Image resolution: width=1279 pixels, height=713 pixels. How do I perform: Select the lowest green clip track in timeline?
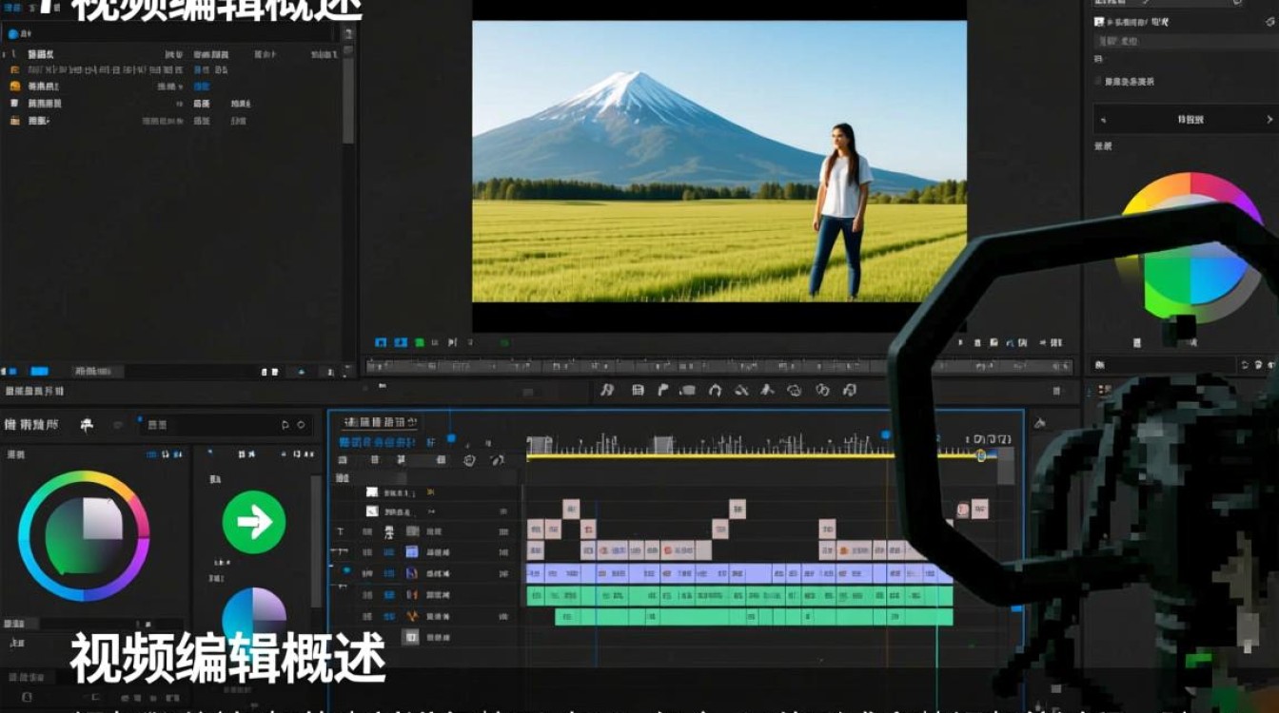(754, 617)
